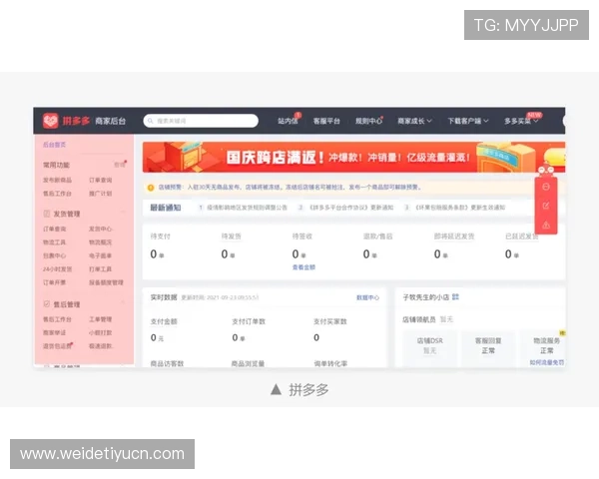Viewport: 599px width, 479px height.
Task: Click the 发货管理 section icon
Action: [47, 214]
